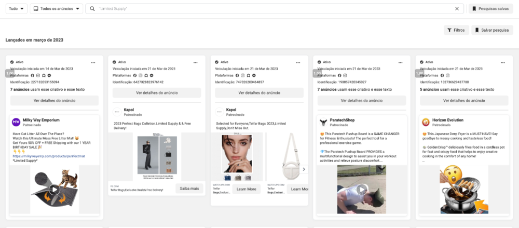Click Instagram icon on Kapol ad 6427028823976142
Viewport: 519px width, 228px height.
coord(140,75)
